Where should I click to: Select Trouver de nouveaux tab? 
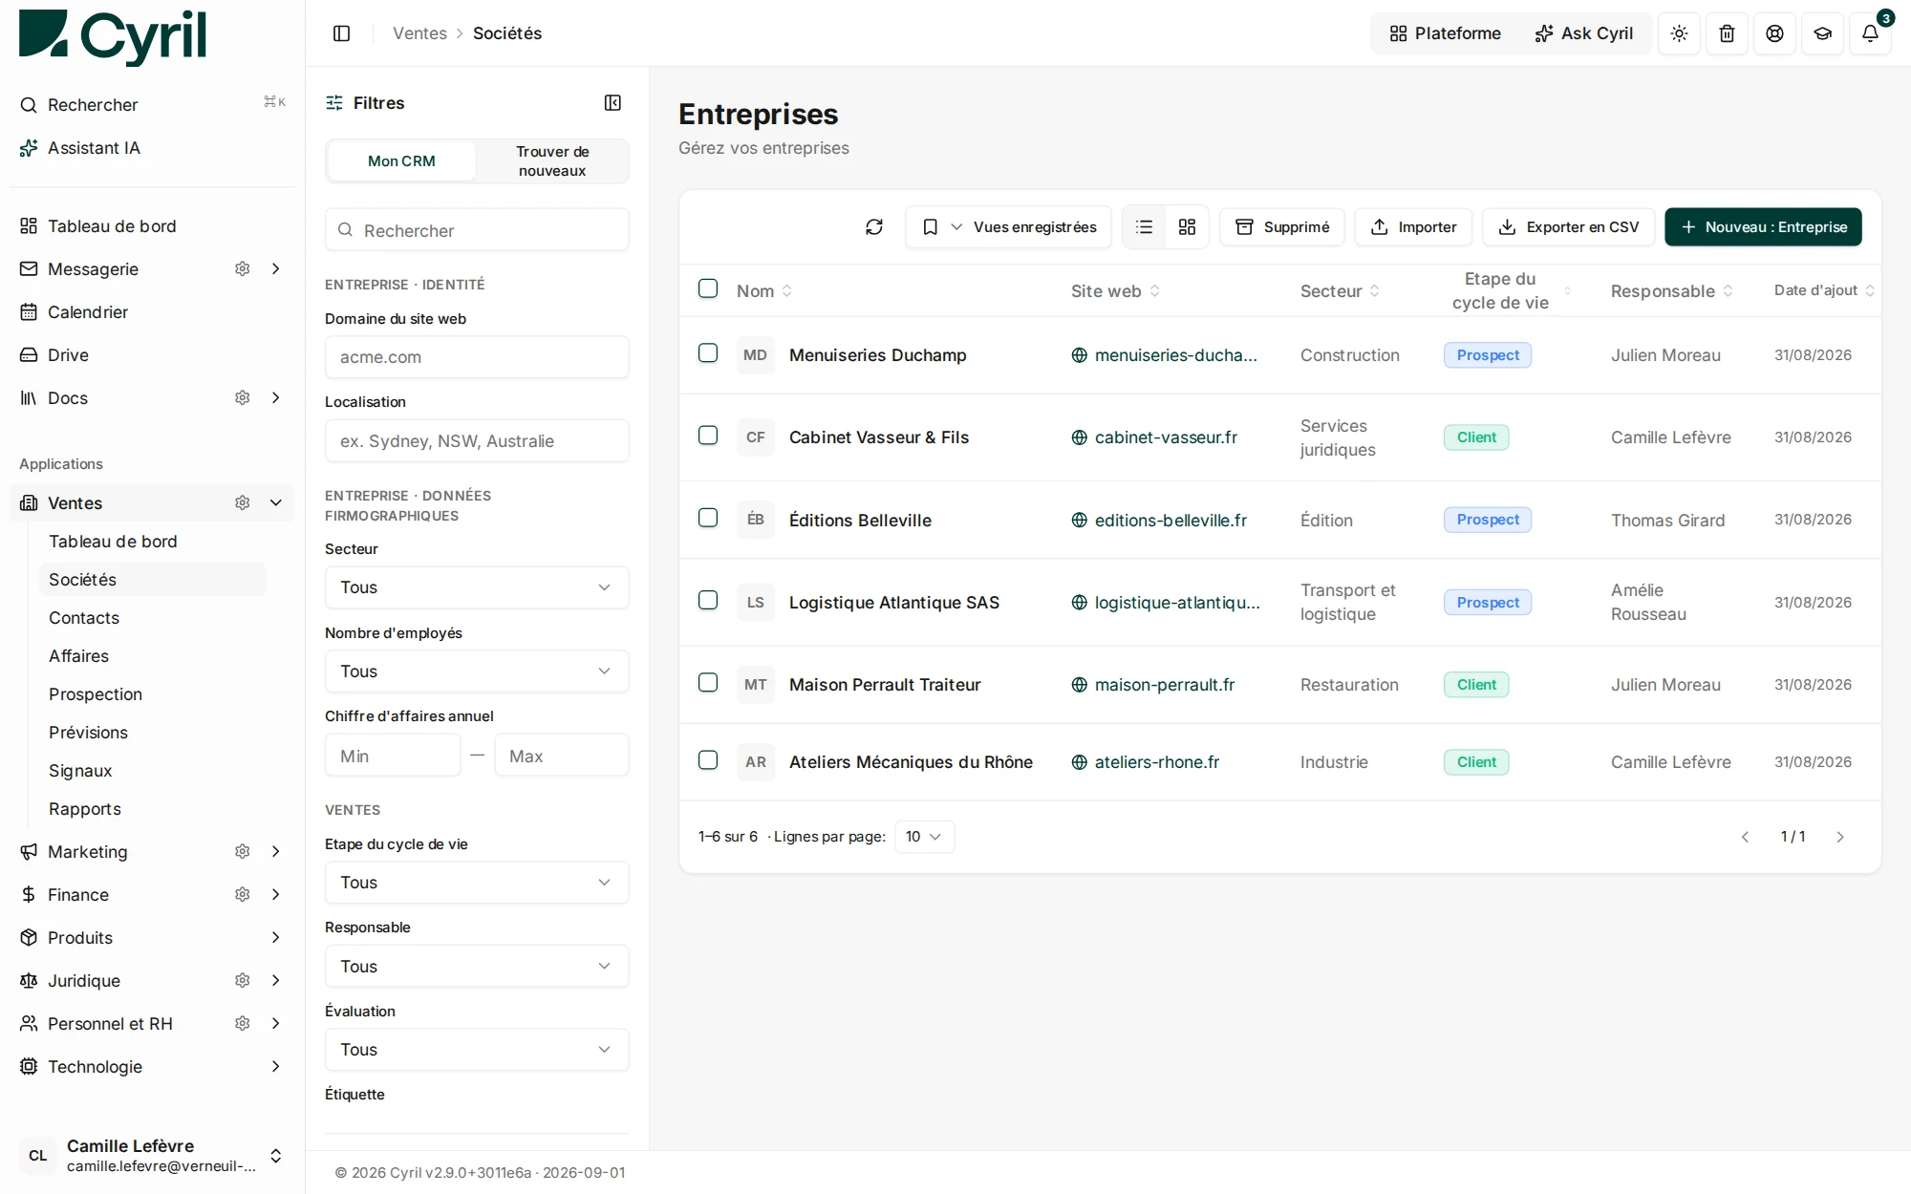point(552,161)
